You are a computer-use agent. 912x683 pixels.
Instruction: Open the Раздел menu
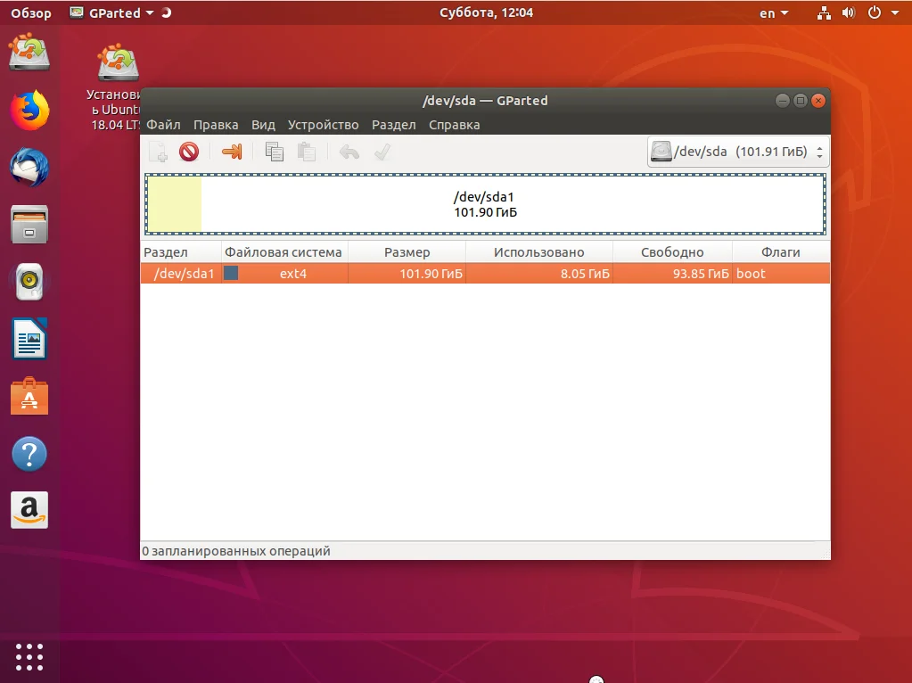tap(394, 125)
